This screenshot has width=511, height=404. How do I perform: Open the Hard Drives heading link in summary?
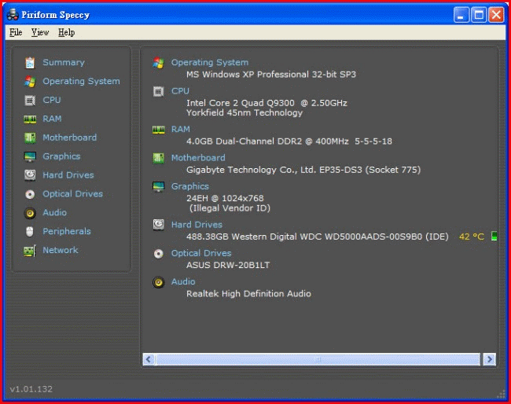[x=197, y=225]
